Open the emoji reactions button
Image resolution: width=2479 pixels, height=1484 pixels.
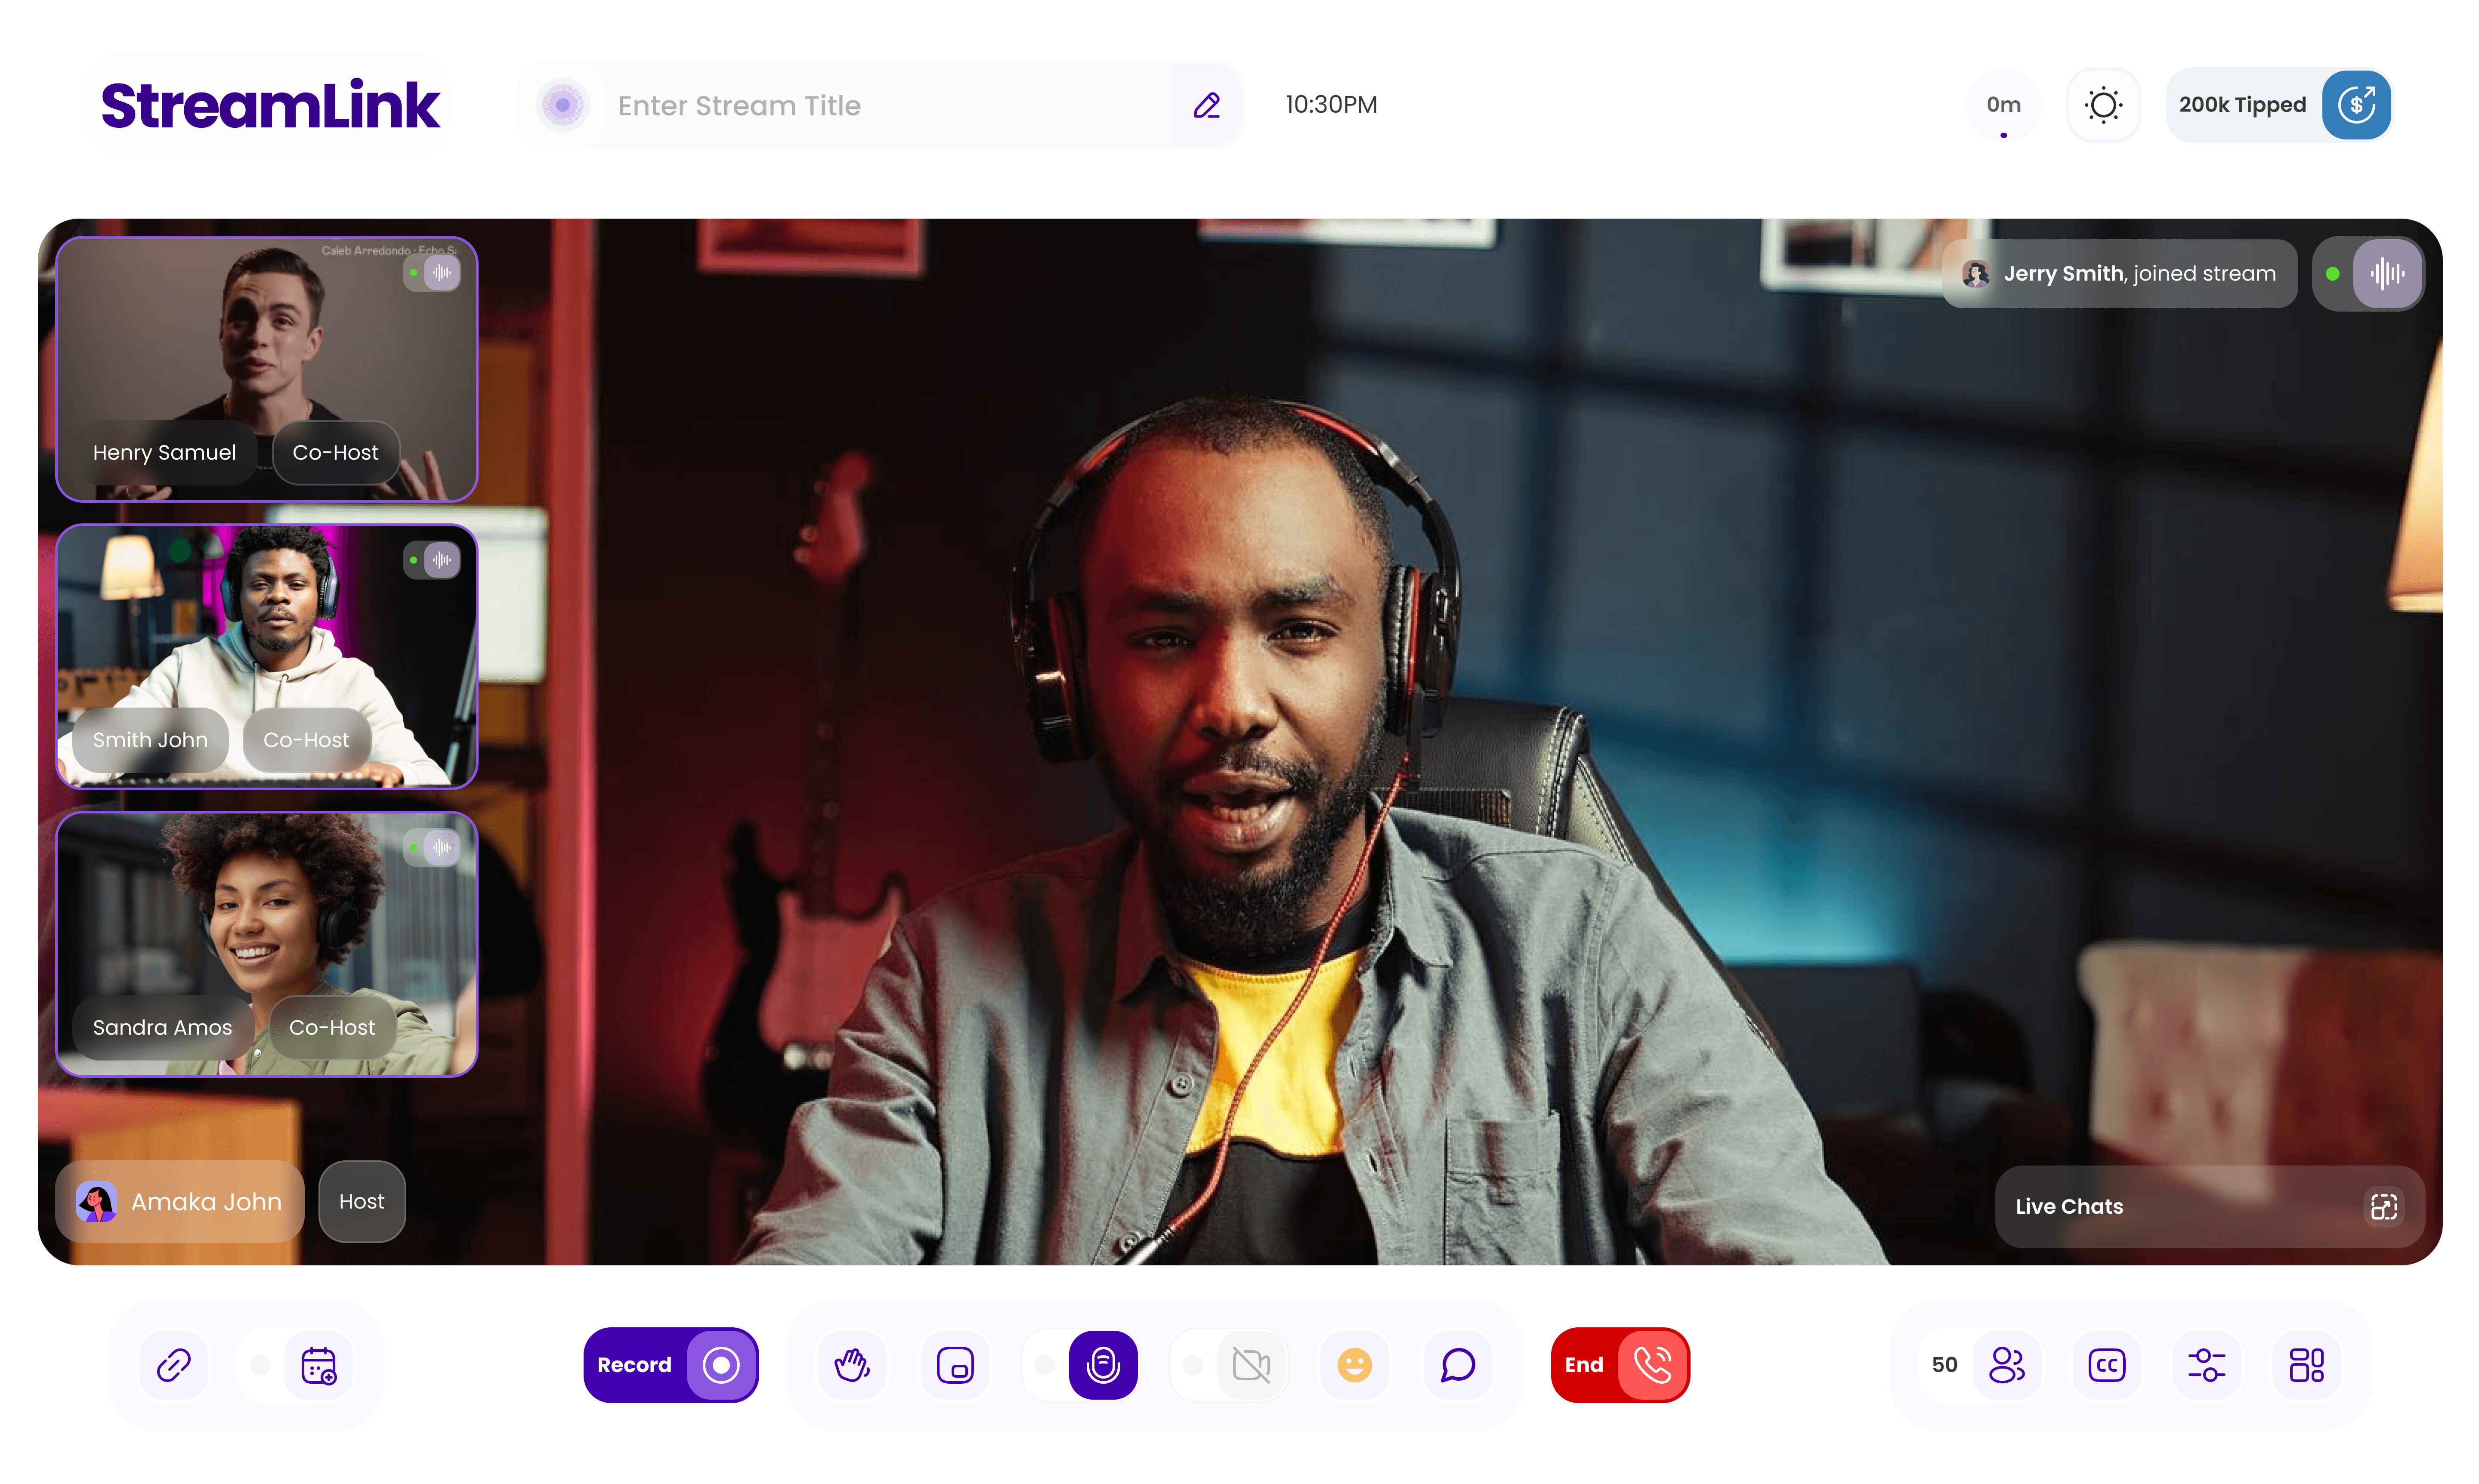(1354, 1365)
